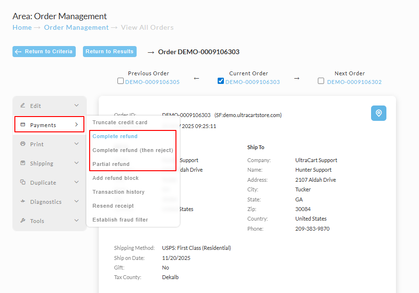The image size is (419, 293).
Task: Choose Complete refund from Payments menu
Action: pos(115,136)
